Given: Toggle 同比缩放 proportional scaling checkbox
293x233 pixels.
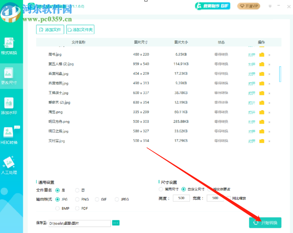Looking at the screenshot, I should coord(229,198).
